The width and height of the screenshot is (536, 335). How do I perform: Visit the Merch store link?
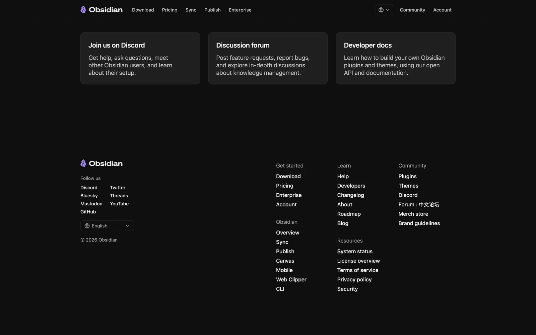[413, 214]
